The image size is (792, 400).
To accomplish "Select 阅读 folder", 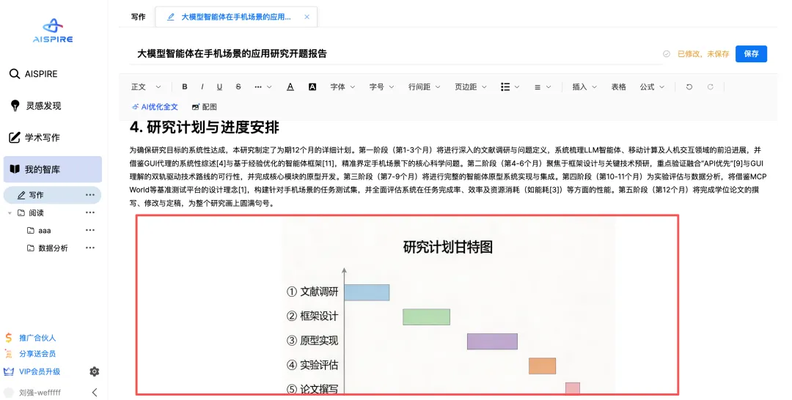I will tap(31, 213).
